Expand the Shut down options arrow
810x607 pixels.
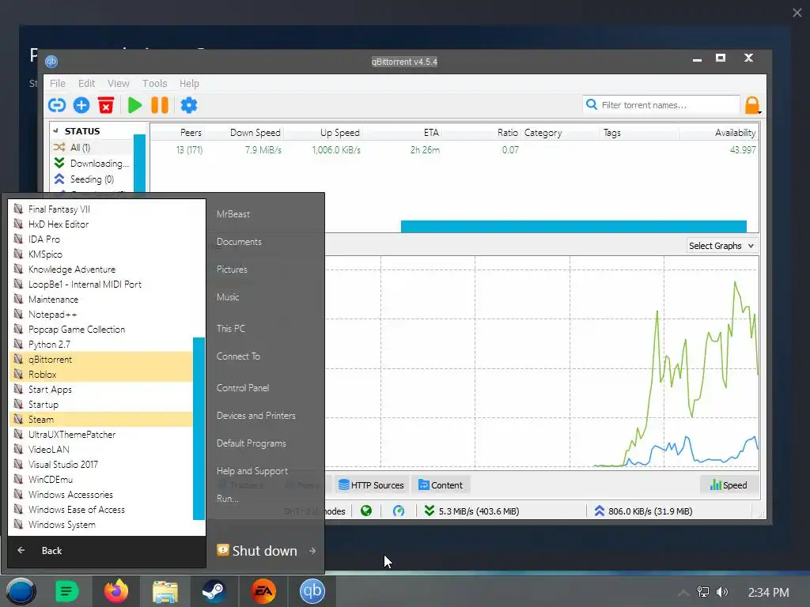pos(312,551)
